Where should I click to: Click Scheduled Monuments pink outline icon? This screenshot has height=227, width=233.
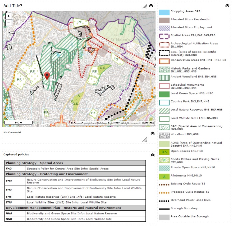(x=164, y=86)
